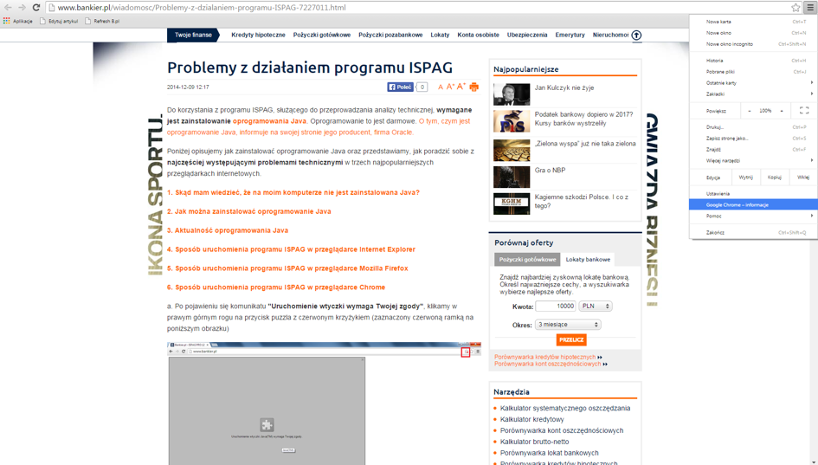Open Emerytury nav item
The width and height of the screenshot is (818, 465).
570,35
